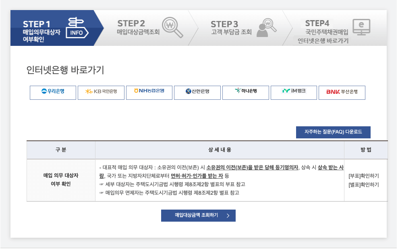Image resolution: width=398 pixels, height=249 pixels.
Task: Open the 우리은행 internet banking logo
Action: click(x=53, y=93)
